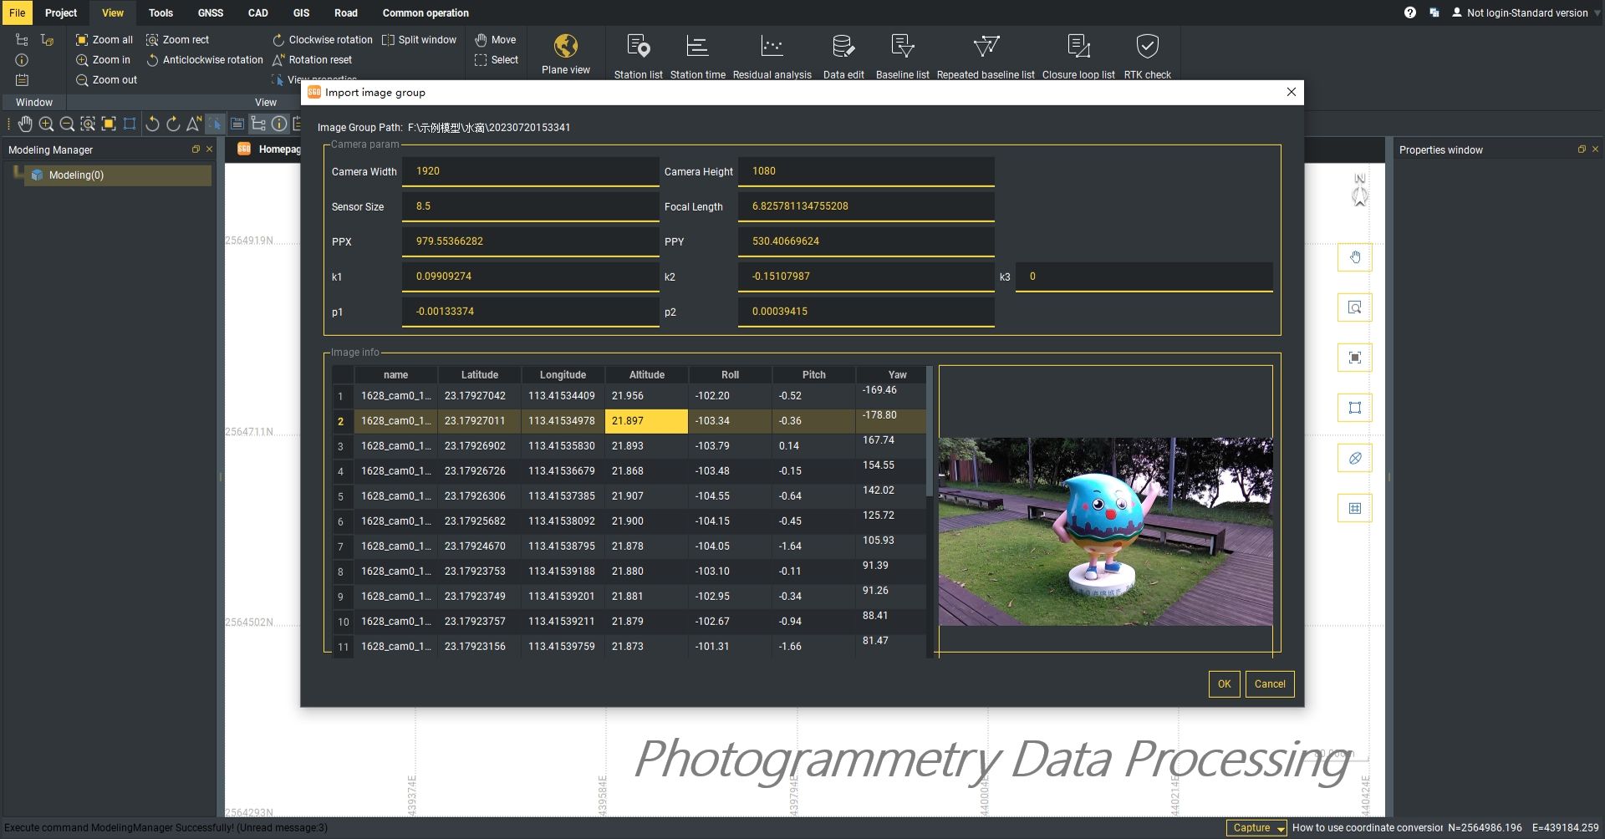This screenshot has width=1605, height=839.
Task: Select the highlighted Altitude cell 21.897
Action: (x=646, y=421)
